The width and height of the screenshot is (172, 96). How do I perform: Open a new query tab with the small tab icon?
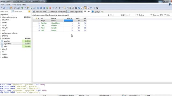[102, 12]
